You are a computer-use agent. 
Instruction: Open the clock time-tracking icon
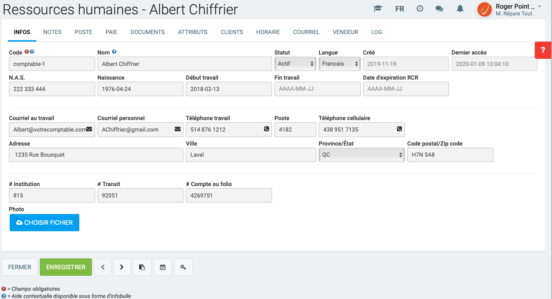pyautogui.click(x=420, y=9)
